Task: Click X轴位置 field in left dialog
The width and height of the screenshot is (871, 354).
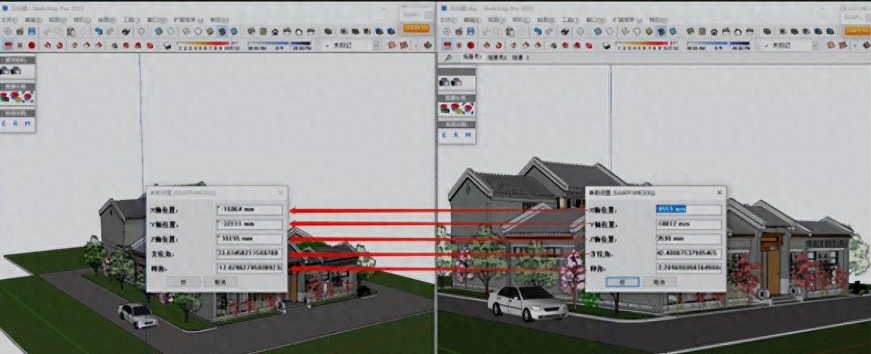Action: 249,209
